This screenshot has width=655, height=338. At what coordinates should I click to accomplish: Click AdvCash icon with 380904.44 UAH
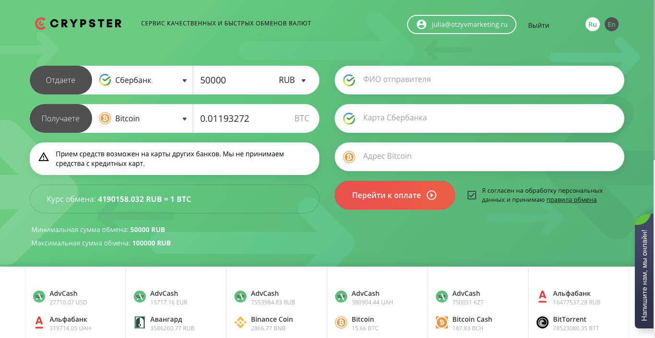(341, 297)
